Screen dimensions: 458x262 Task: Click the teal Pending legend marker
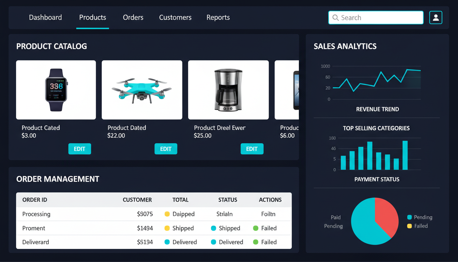point(410,217)
